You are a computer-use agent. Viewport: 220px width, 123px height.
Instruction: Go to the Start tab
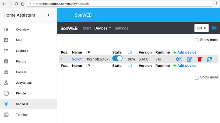87,28
